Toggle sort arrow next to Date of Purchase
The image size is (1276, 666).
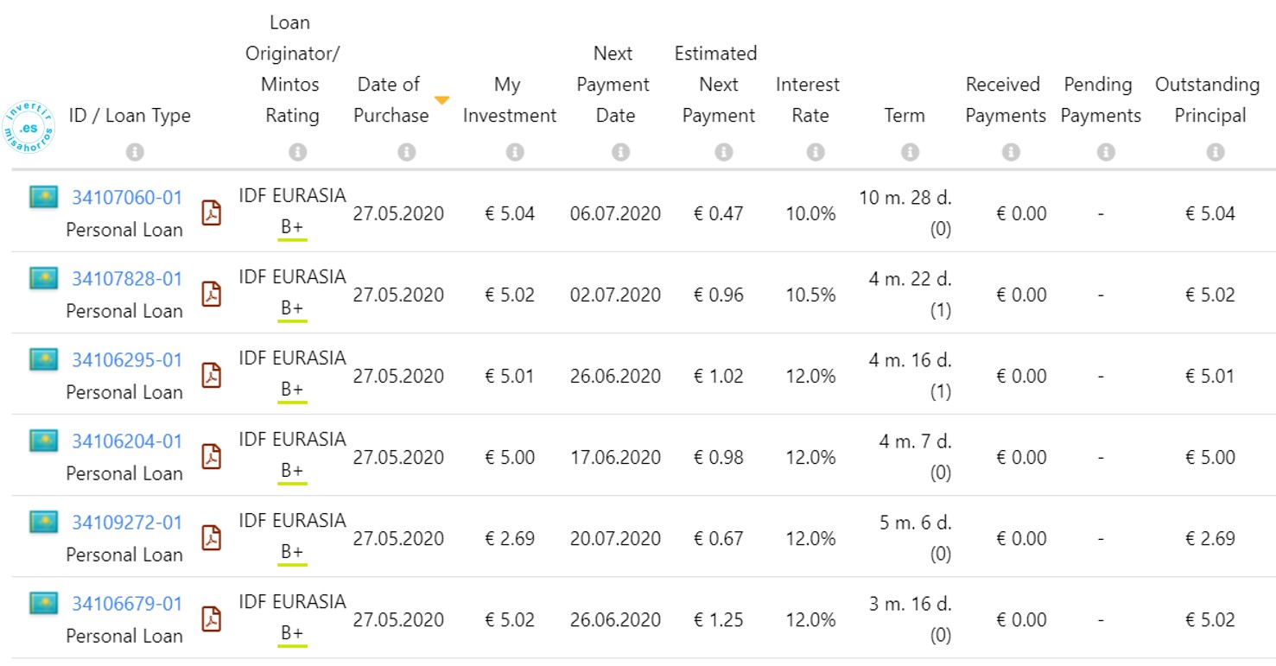[441, 100]
